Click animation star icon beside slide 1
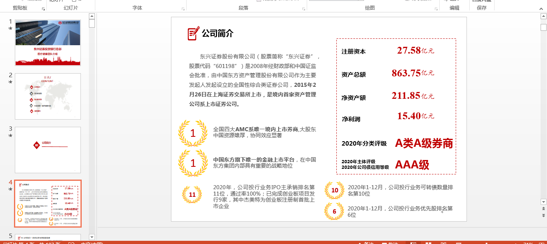The image size is (547, 244). click(10, 28)
